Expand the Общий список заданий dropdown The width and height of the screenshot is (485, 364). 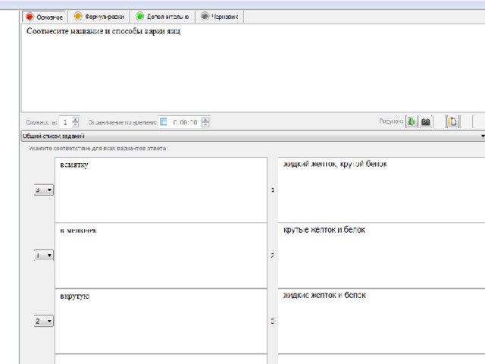pos(253,136)
